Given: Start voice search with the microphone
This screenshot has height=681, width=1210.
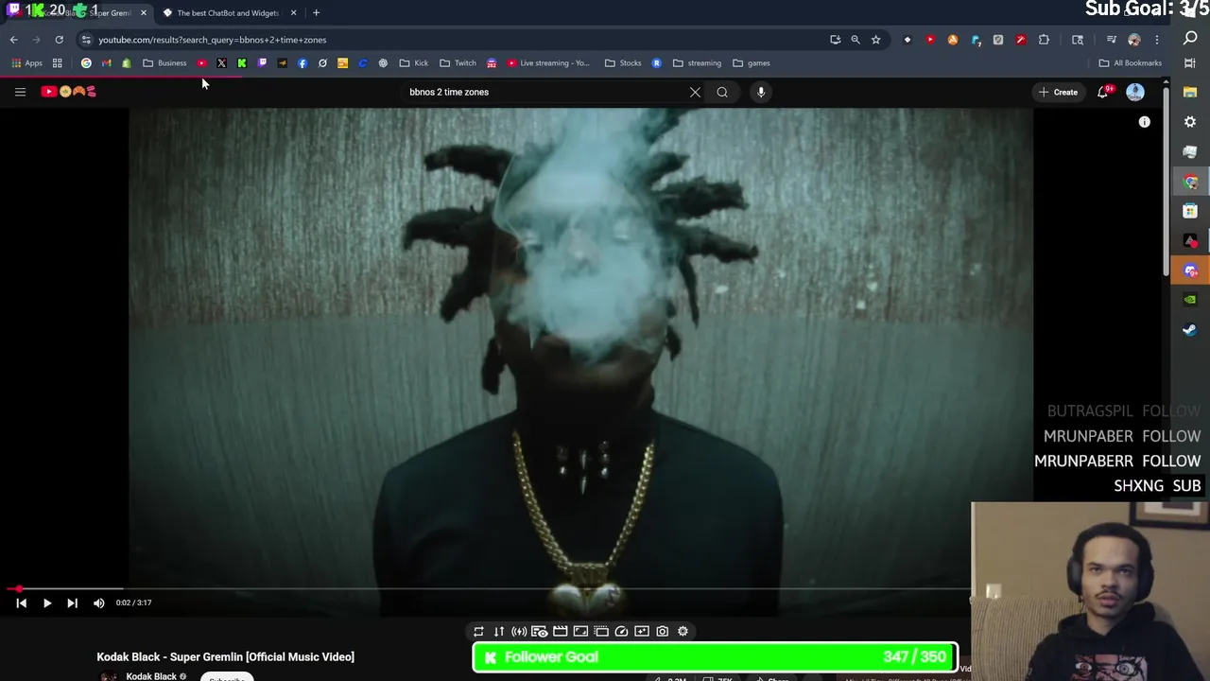Looking at the screenshot, I should point(761,92).
